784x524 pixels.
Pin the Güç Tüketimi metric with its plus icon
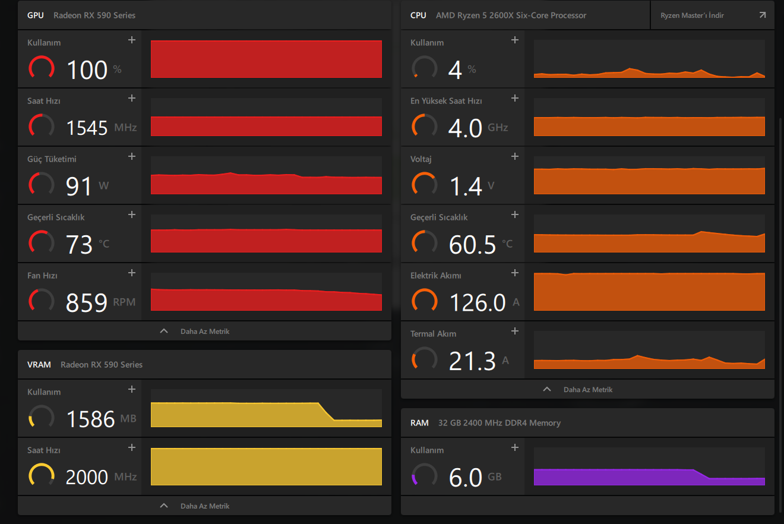[132, 156]
